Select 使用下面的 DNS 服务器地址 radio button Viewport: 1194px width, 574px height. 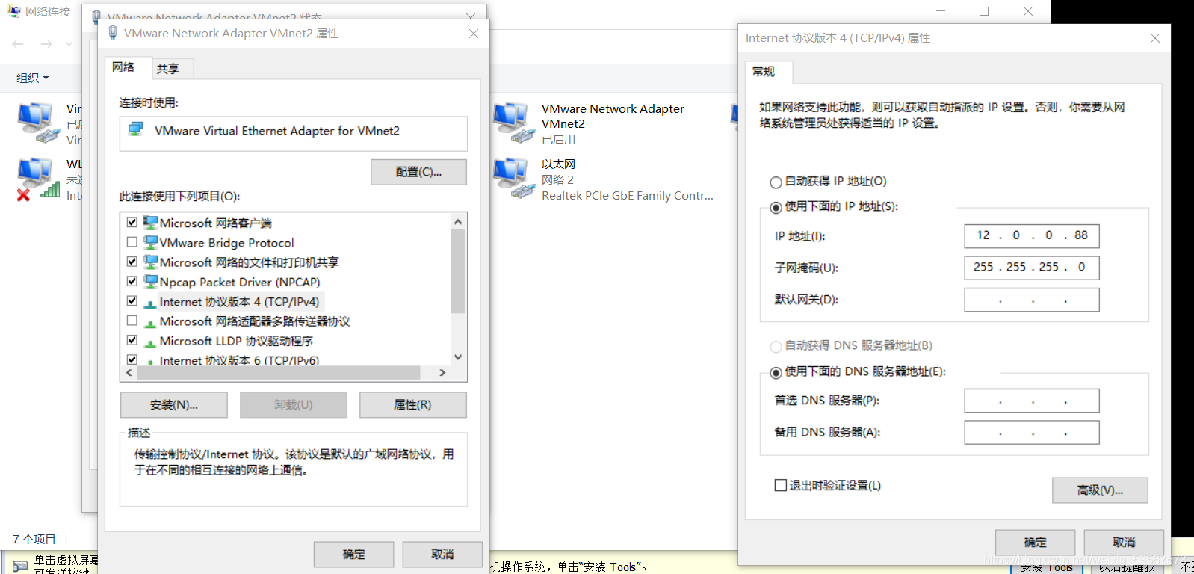point(776,372)
